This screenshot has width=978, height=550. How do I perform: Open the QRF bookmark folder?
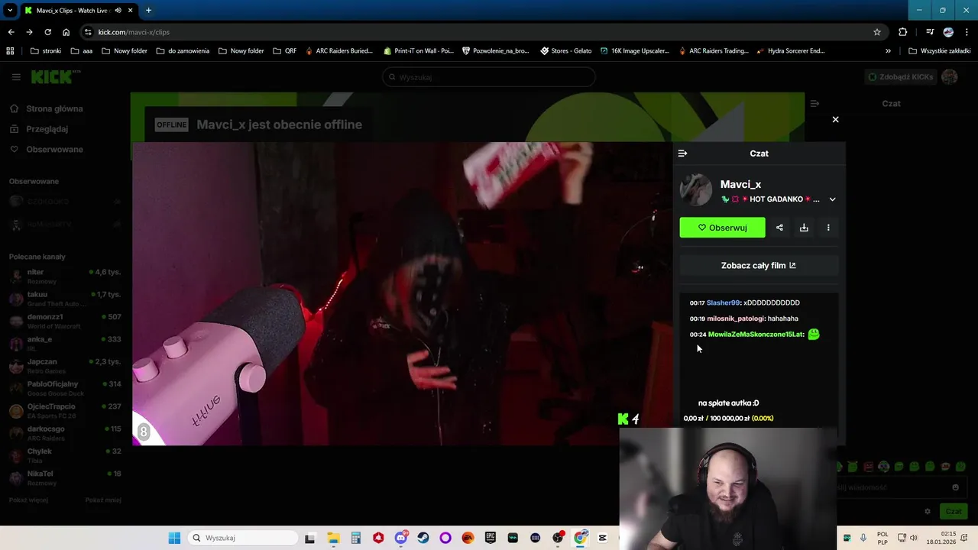pyautogui.click(x=284, y=51)
